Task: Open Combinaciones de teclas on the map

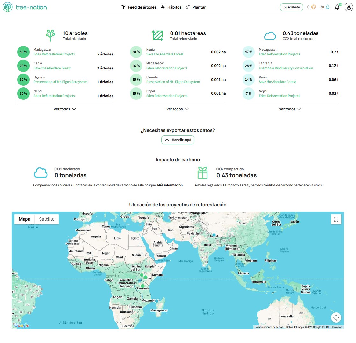Action: (269, 327)
